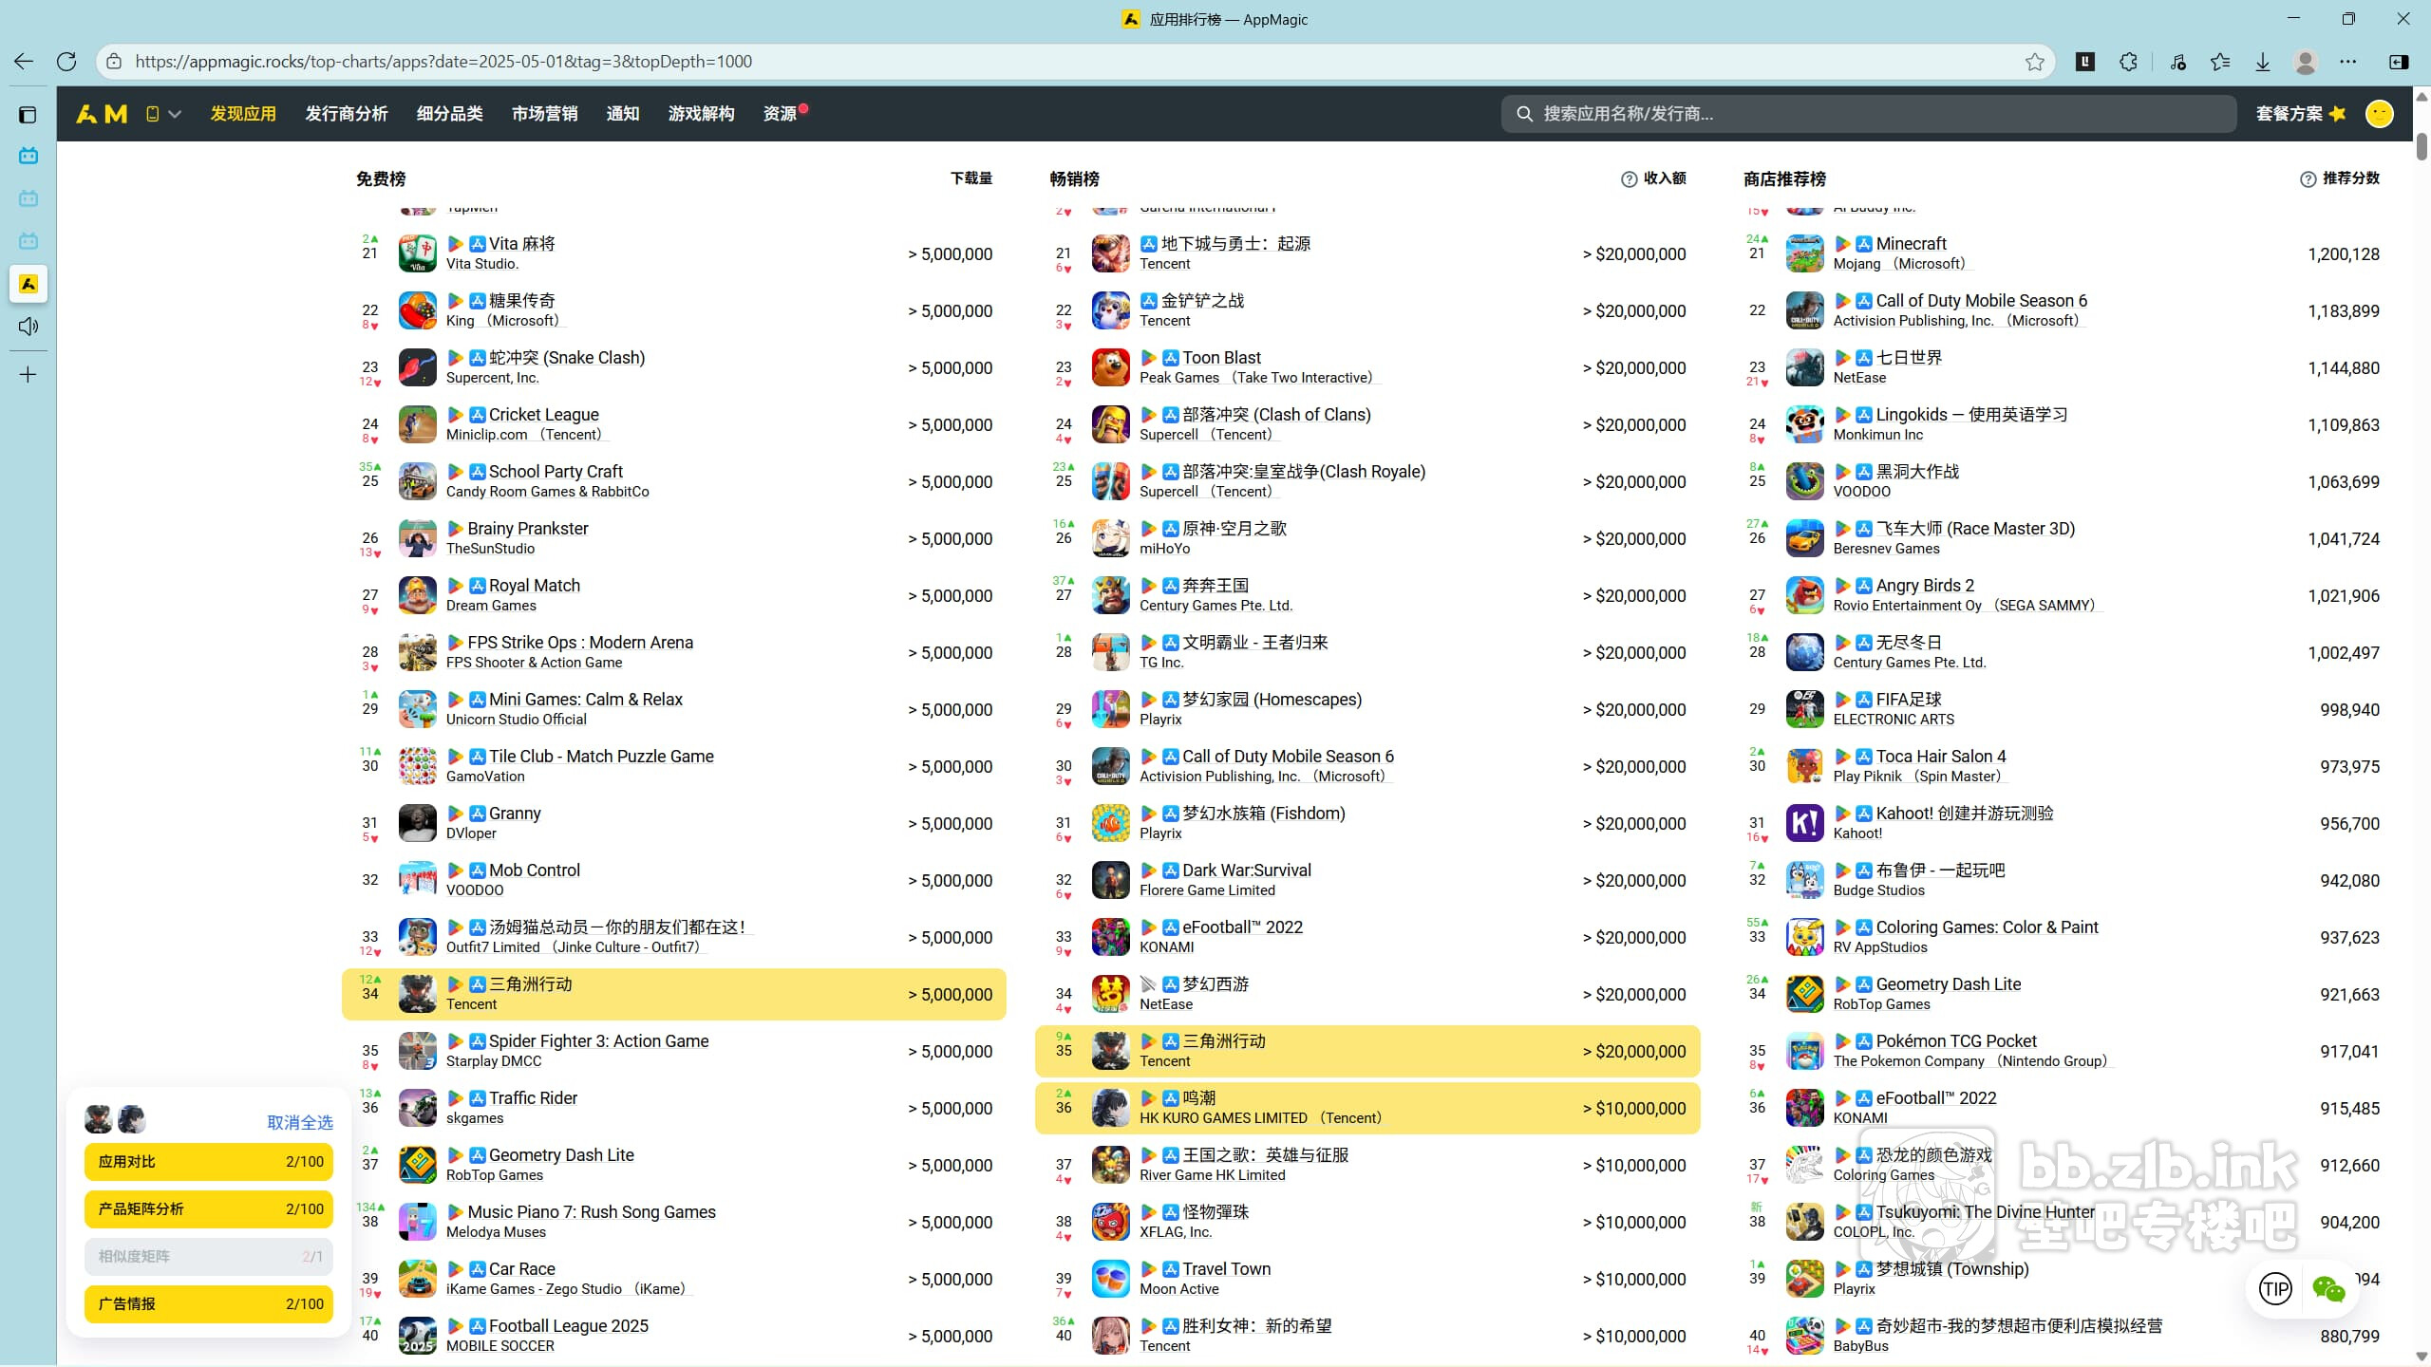
Task: Click the browser refresh button
Action: click(66, 62)
